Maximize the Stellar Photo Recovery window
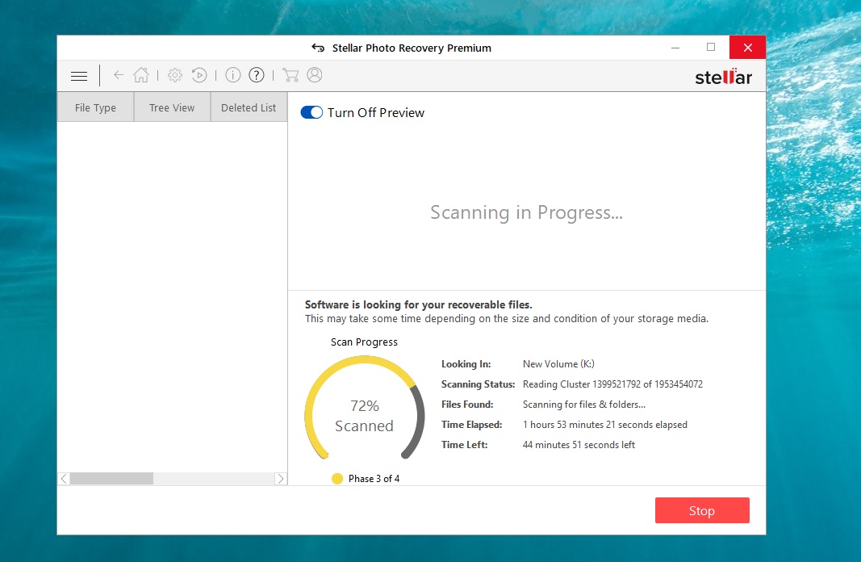861x562 pixels. pos(711,48)
